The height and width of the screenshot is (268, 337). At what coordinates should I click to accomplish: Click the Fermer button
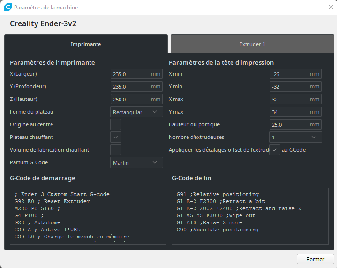pos(315,259)
